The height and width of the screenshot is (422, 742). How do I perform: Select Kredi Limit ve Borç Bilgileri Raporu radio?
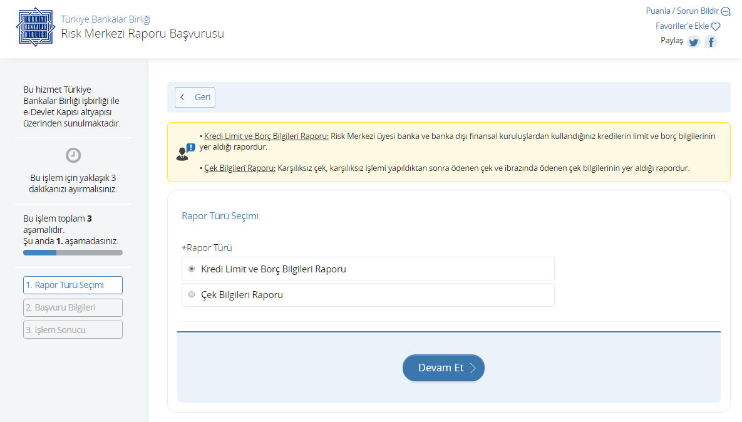coord(192,269)
